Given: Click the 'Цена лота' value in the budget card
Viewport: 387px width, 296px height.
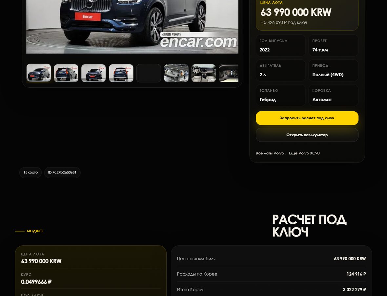Looking at the screenshot, I should [x=41, y=261].
